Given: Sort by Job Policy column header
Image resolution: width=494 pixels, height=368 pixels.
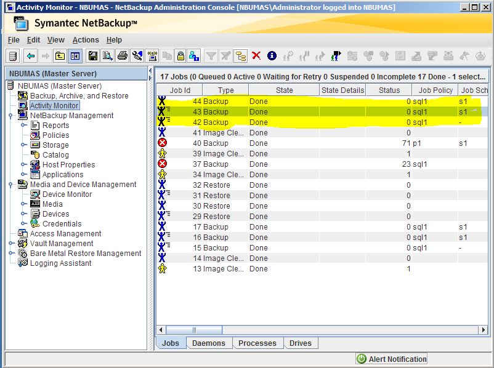Looking at the screenshot, I should pyautogui.click(x=435, y=90).
